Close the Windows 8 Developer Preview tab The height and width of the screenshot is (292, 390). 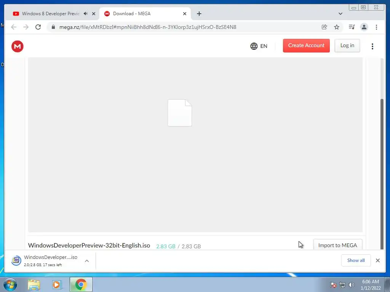pos(94,14)
